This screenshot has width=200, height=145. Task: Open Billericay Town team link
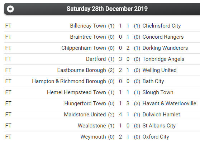[88, 26]
